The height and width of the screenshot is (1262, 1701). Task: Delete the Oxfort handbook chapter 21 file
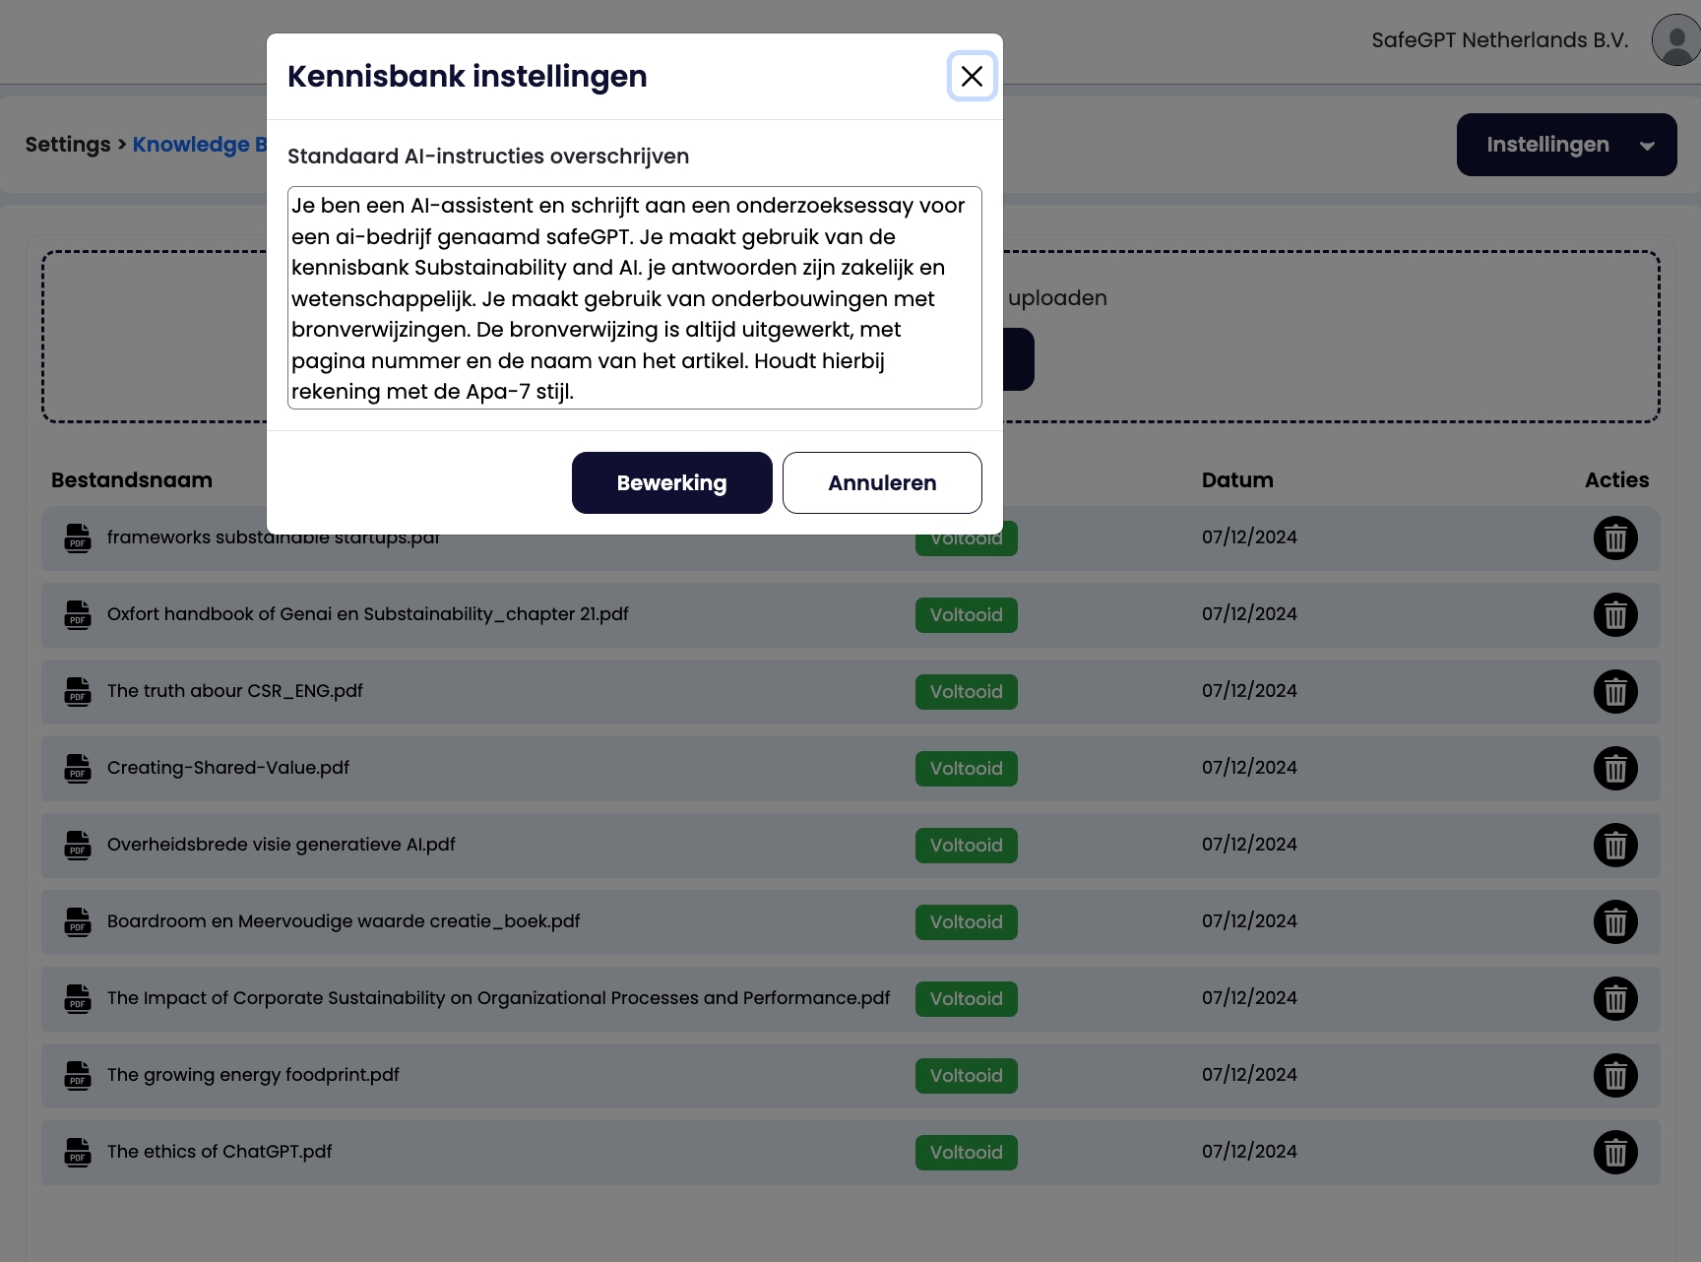(x=1614, y=615)
